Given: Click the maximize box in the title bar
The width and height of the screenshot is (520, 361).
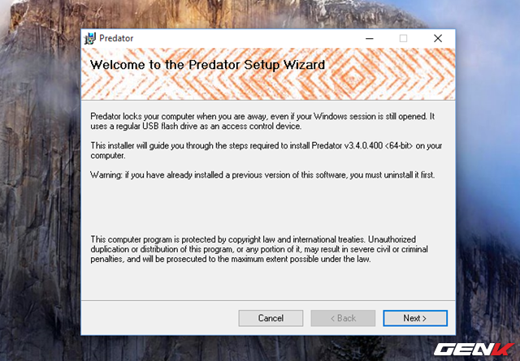Looking at the screenshot, I should 403,38.
